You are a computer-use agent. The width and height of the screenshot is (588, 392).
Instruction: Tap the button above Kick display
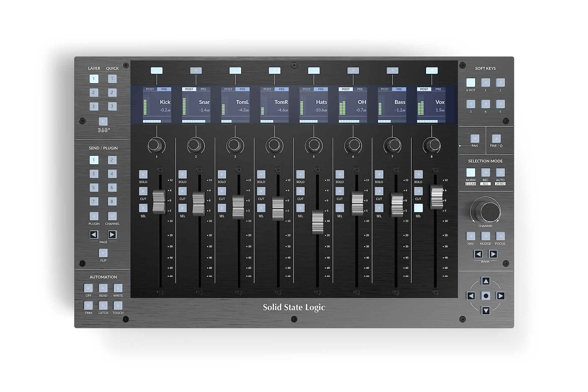point(156,71)
